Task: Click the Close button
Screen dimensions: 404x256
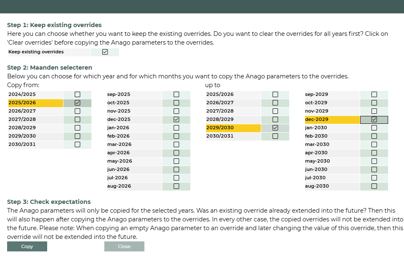Action: tap(124, 246)
